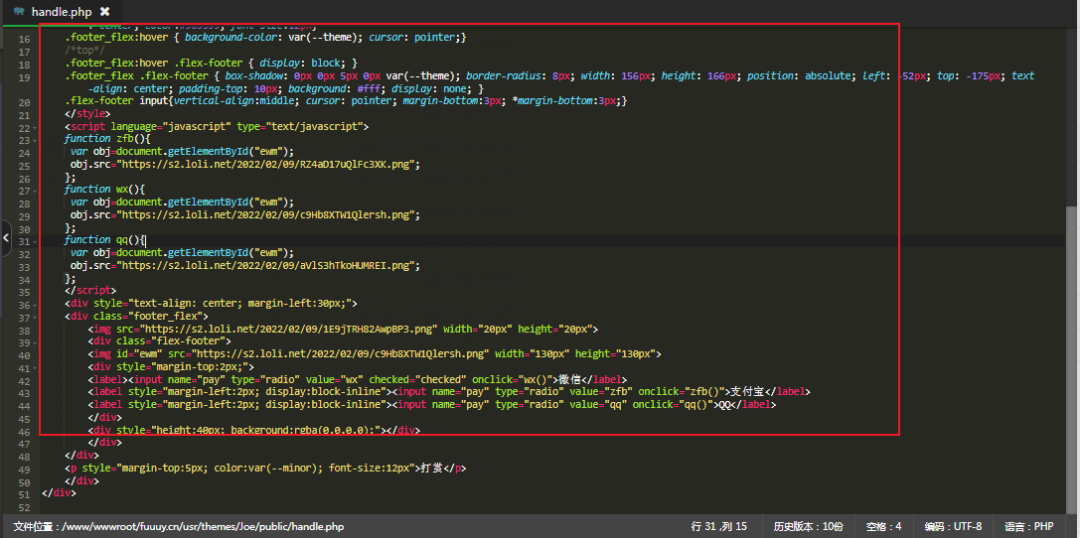Change the 编码: UTF-8 encoding setting
The image size is (1080, 538).
click(x=952, y=526)
